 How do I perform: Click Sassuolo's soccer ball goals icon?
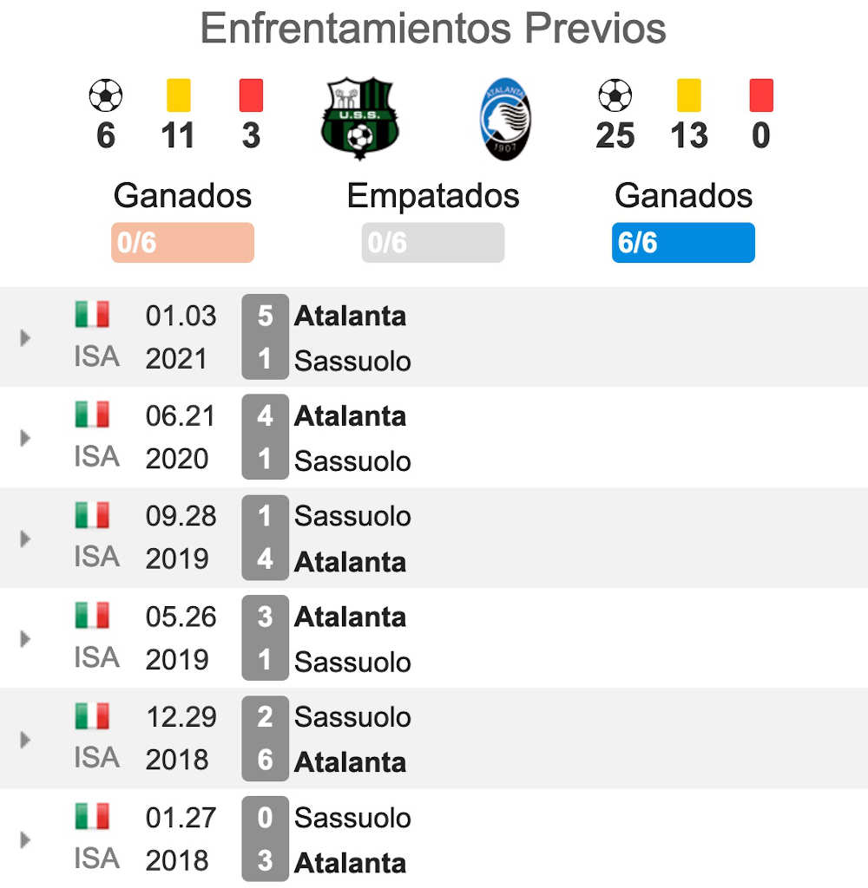105,95
